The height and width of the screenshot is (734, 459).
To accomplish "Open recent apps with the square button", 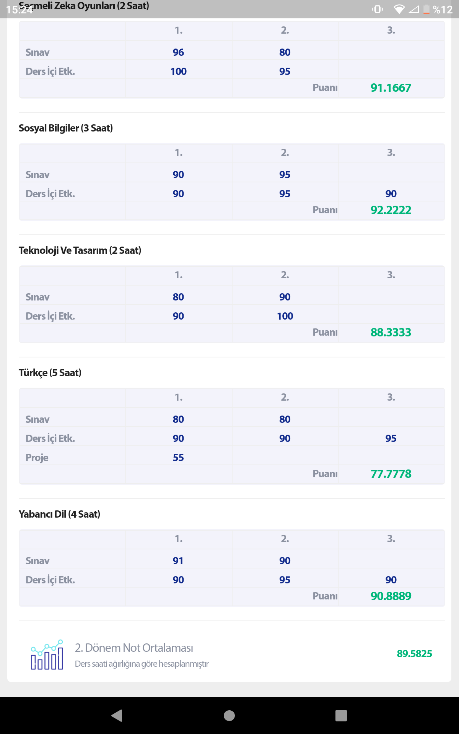I will tap(341, 715).
